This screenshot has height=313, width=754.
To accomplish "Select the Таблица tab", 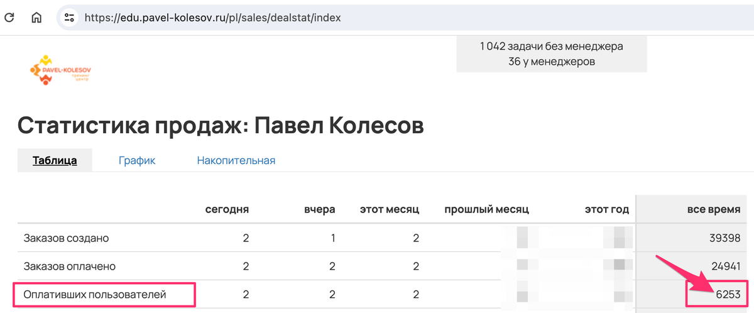I will click(55, 160).
